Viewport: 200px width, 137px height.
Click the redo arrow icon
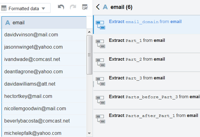coord(73,8)
